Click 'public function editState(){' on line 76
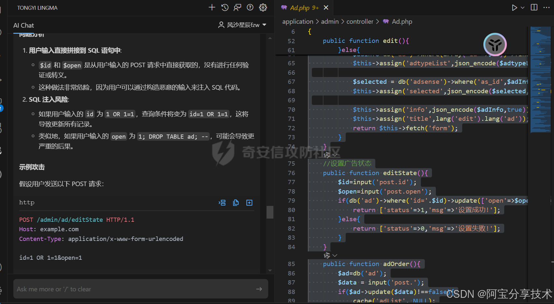The image size is (554, 304). coord(375,173)
